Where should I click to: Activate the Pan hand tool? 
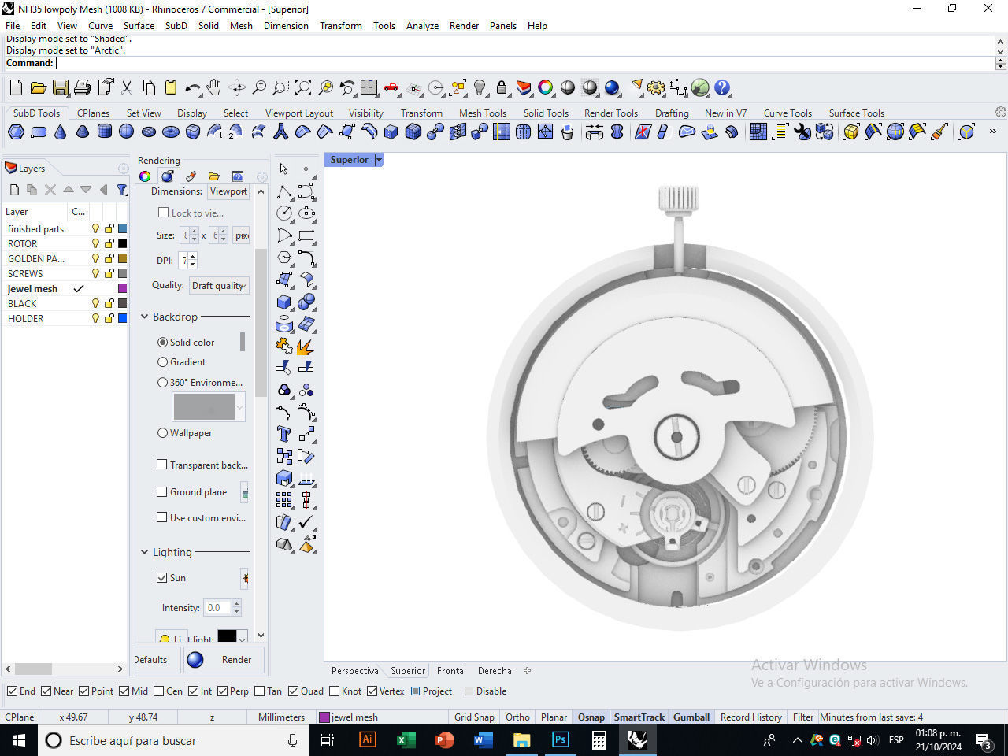pos(214,87)
